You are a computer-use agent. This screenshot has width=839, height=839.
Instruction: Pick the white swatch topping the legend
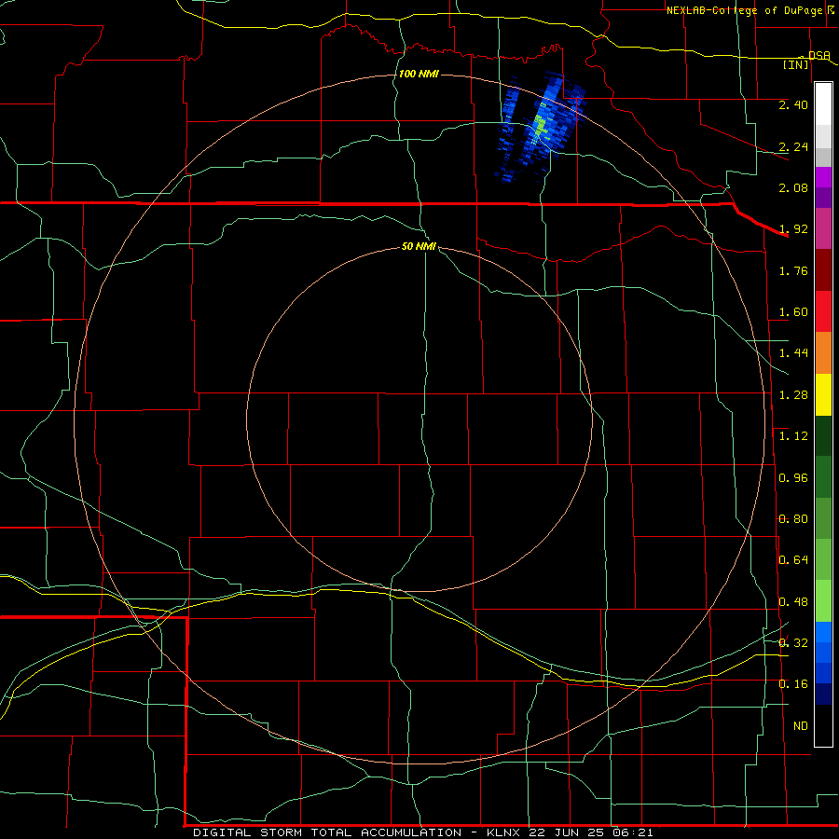(823, 103)
